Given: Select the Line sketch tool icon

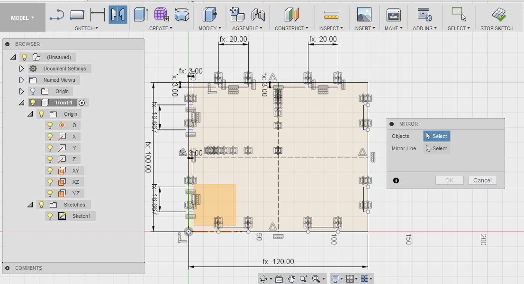Looking at the screenshot, I should (57, 15).
